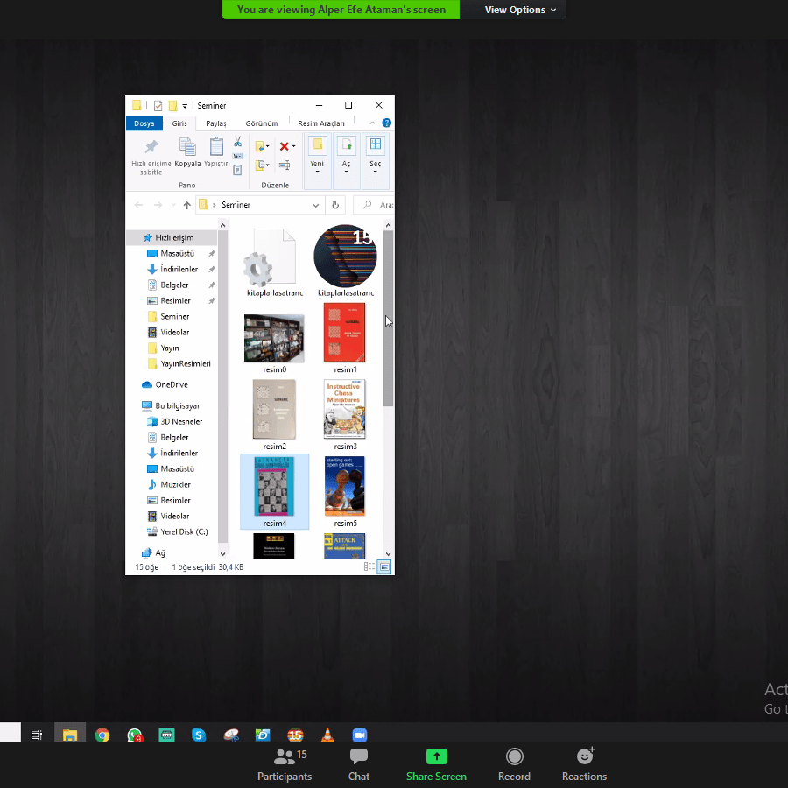Viewport: 788px width, 788px height.
Task: Click the scissors cut icon
Action: (x=237, y=142)
